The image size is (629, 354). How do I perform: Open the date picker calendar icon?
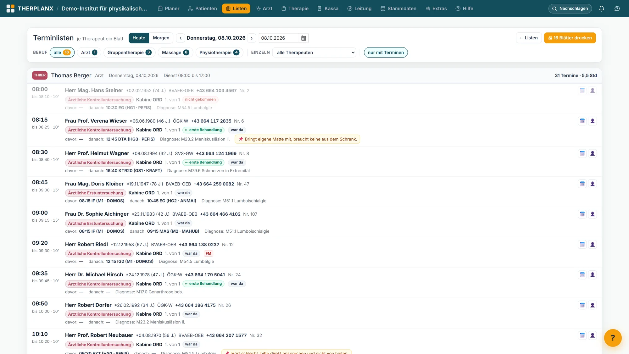[x=303, y=38]
